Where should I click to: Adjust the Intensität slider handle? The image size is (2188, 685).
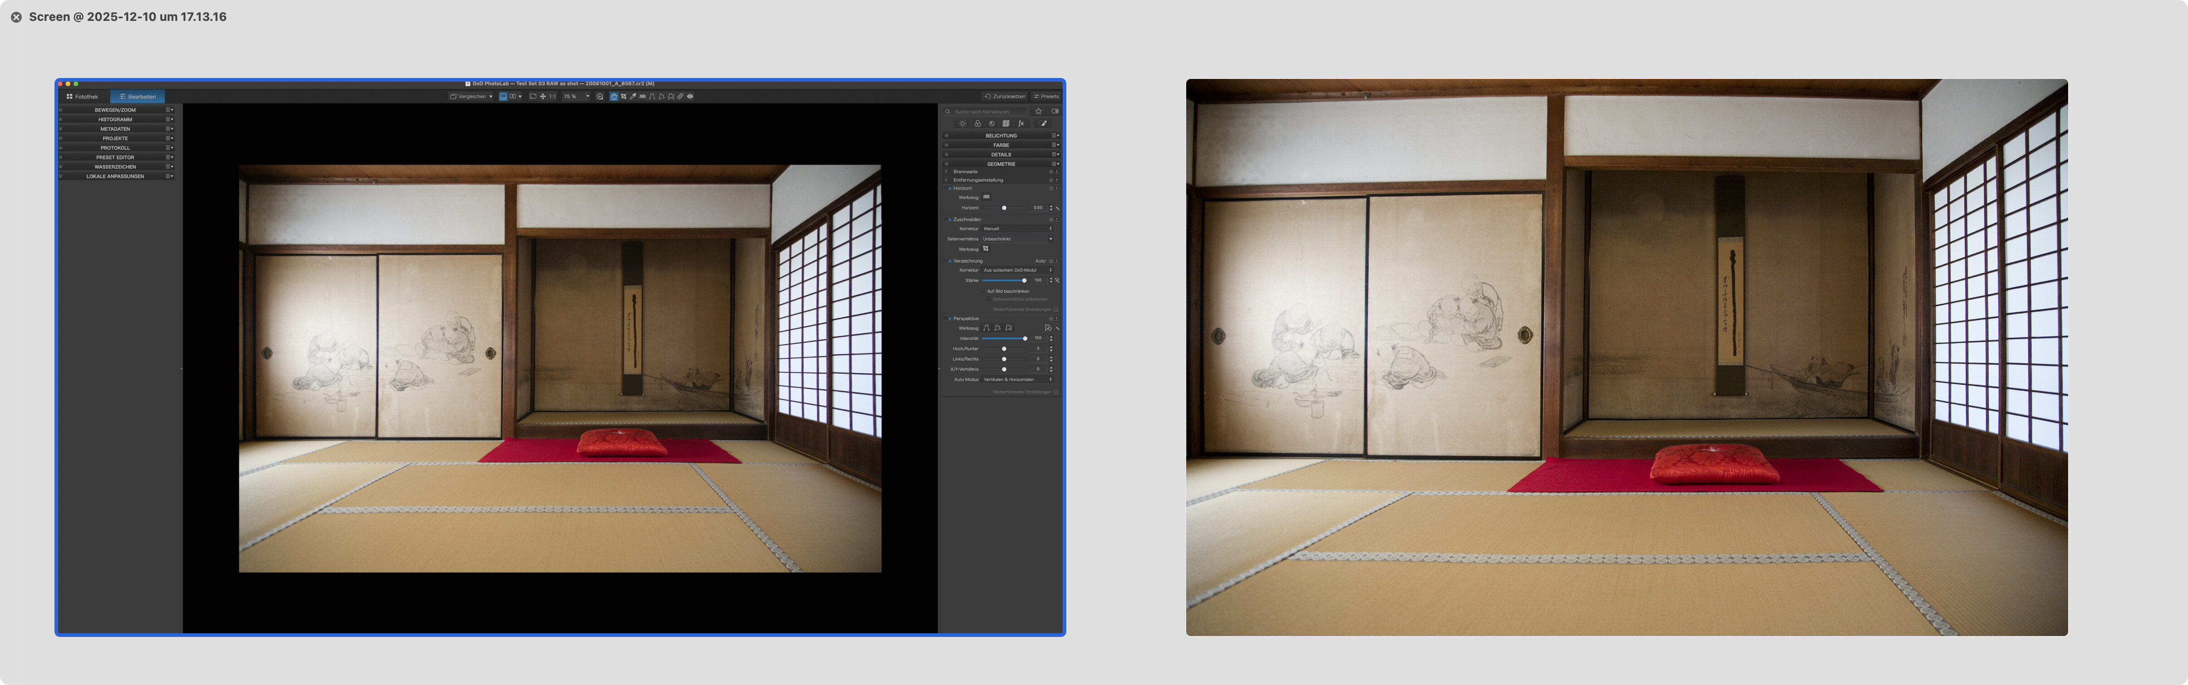click(x=1025, y=339)
